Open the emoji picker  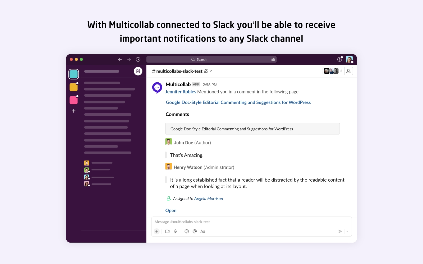187,231
